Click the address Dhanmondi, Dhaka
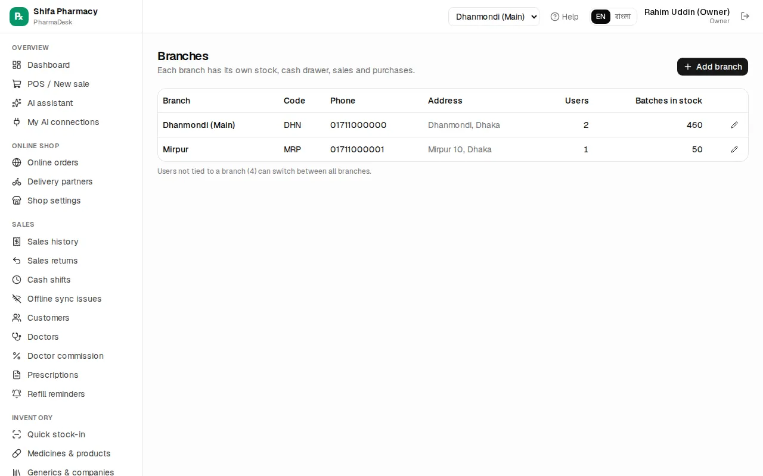763x476 pixels. pos(464,125)
